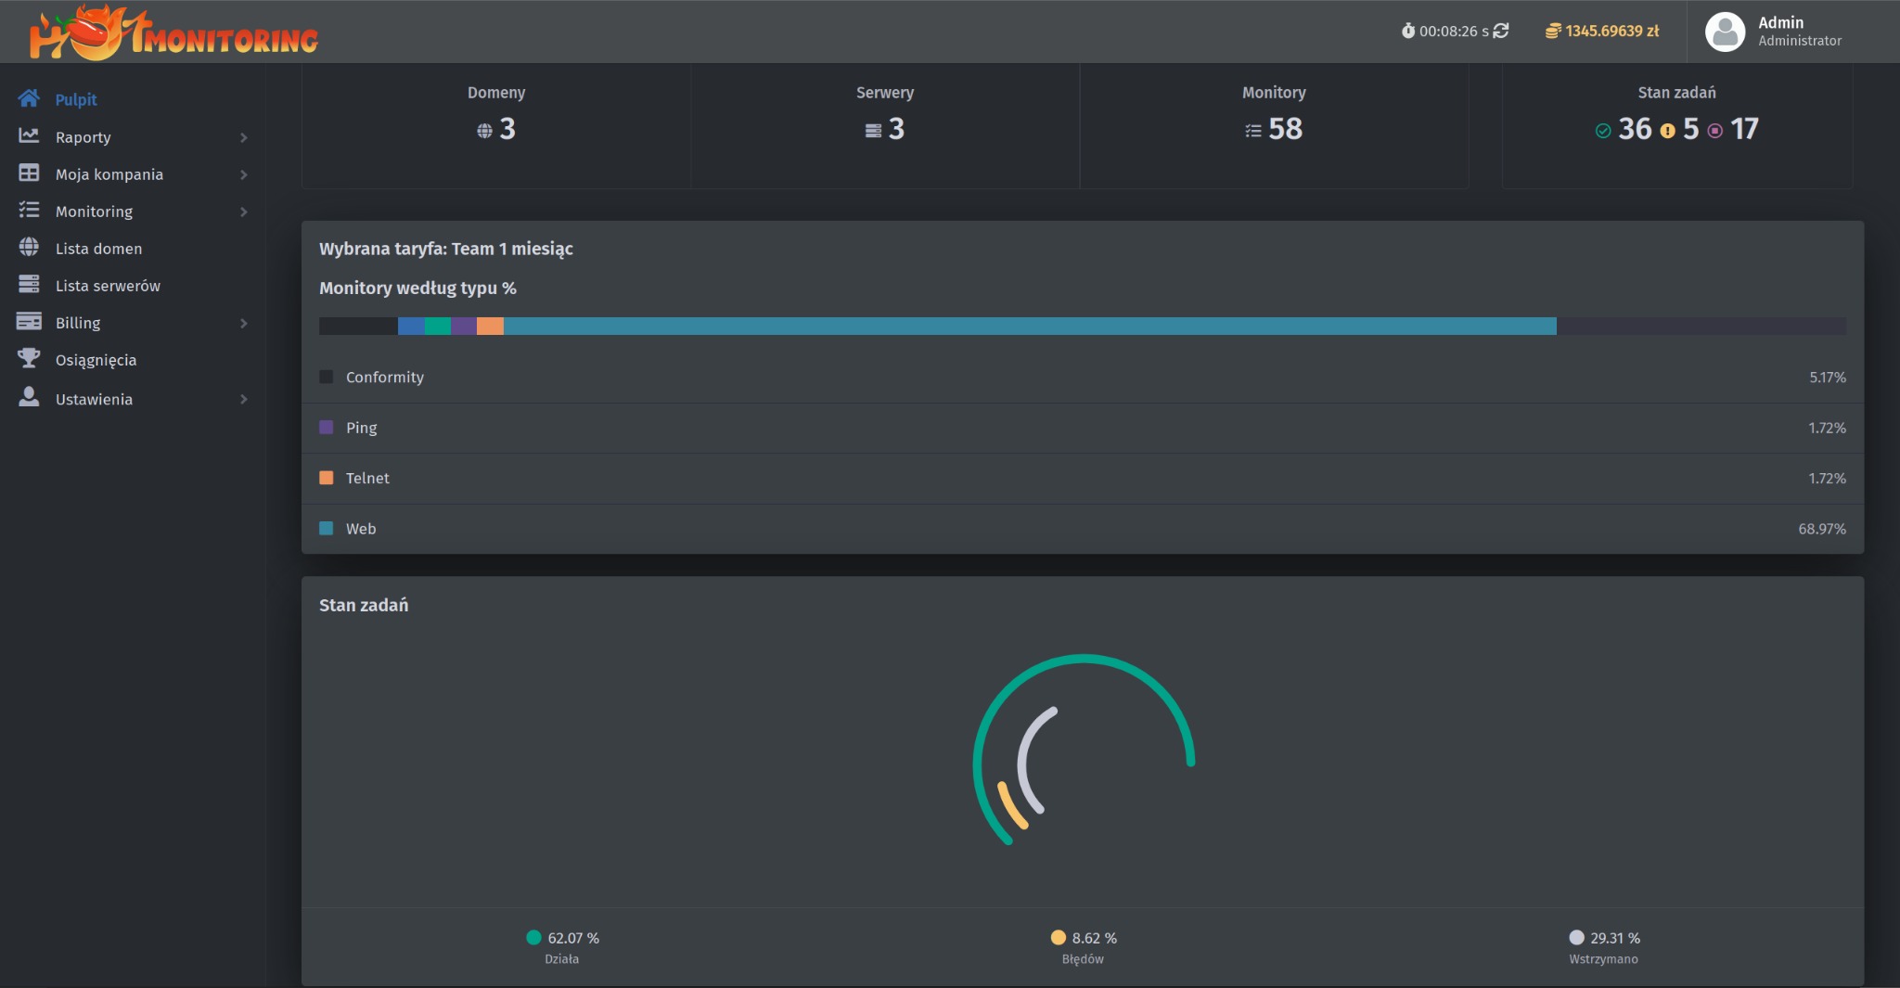This screenshot has height=988, width=1900.
Task: Click the coins balance icon
Action: pos(1552,32)
